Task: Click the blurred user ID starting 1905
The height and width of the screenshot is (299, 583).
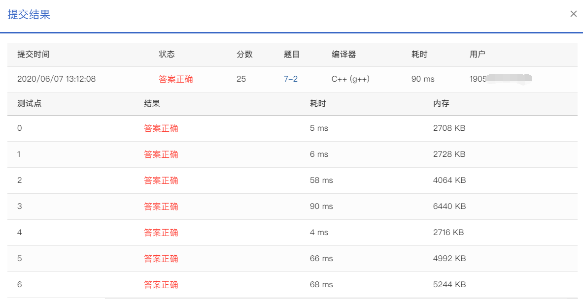Action: point(501,79)
